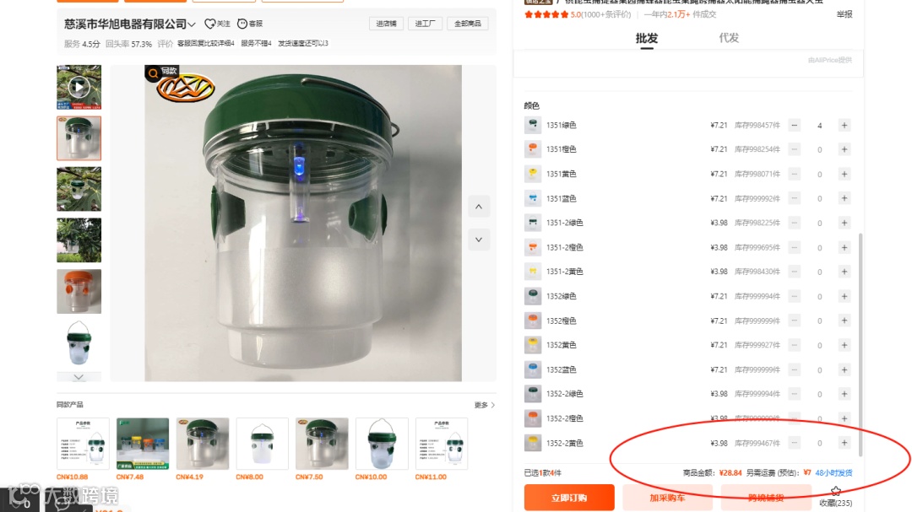Click the follow heart icon beside the shop name
This screenshot has height=512, width=912.
pos(210,24)
